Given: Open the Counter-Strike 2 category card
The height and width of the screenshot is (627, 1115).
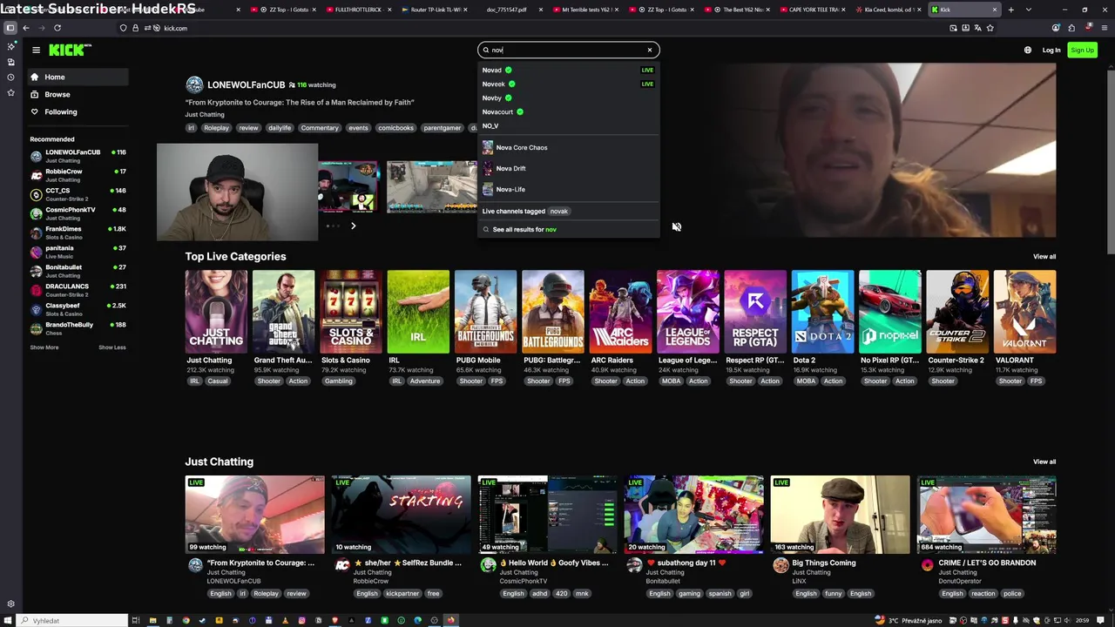Looking at the screenshot, I should pos(957,312).
